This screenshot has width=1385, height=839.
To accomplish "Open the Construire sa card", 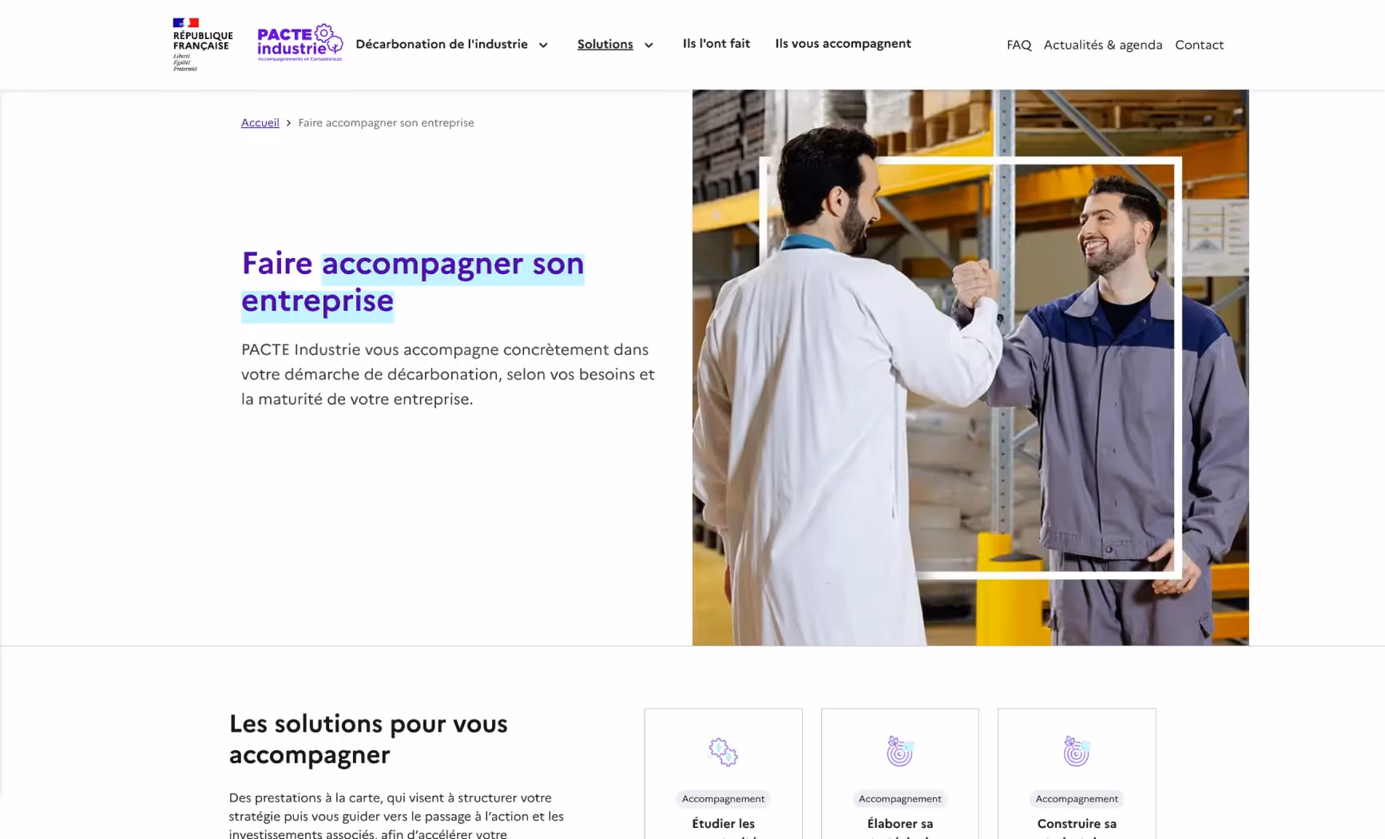I will coord(1077,773).
